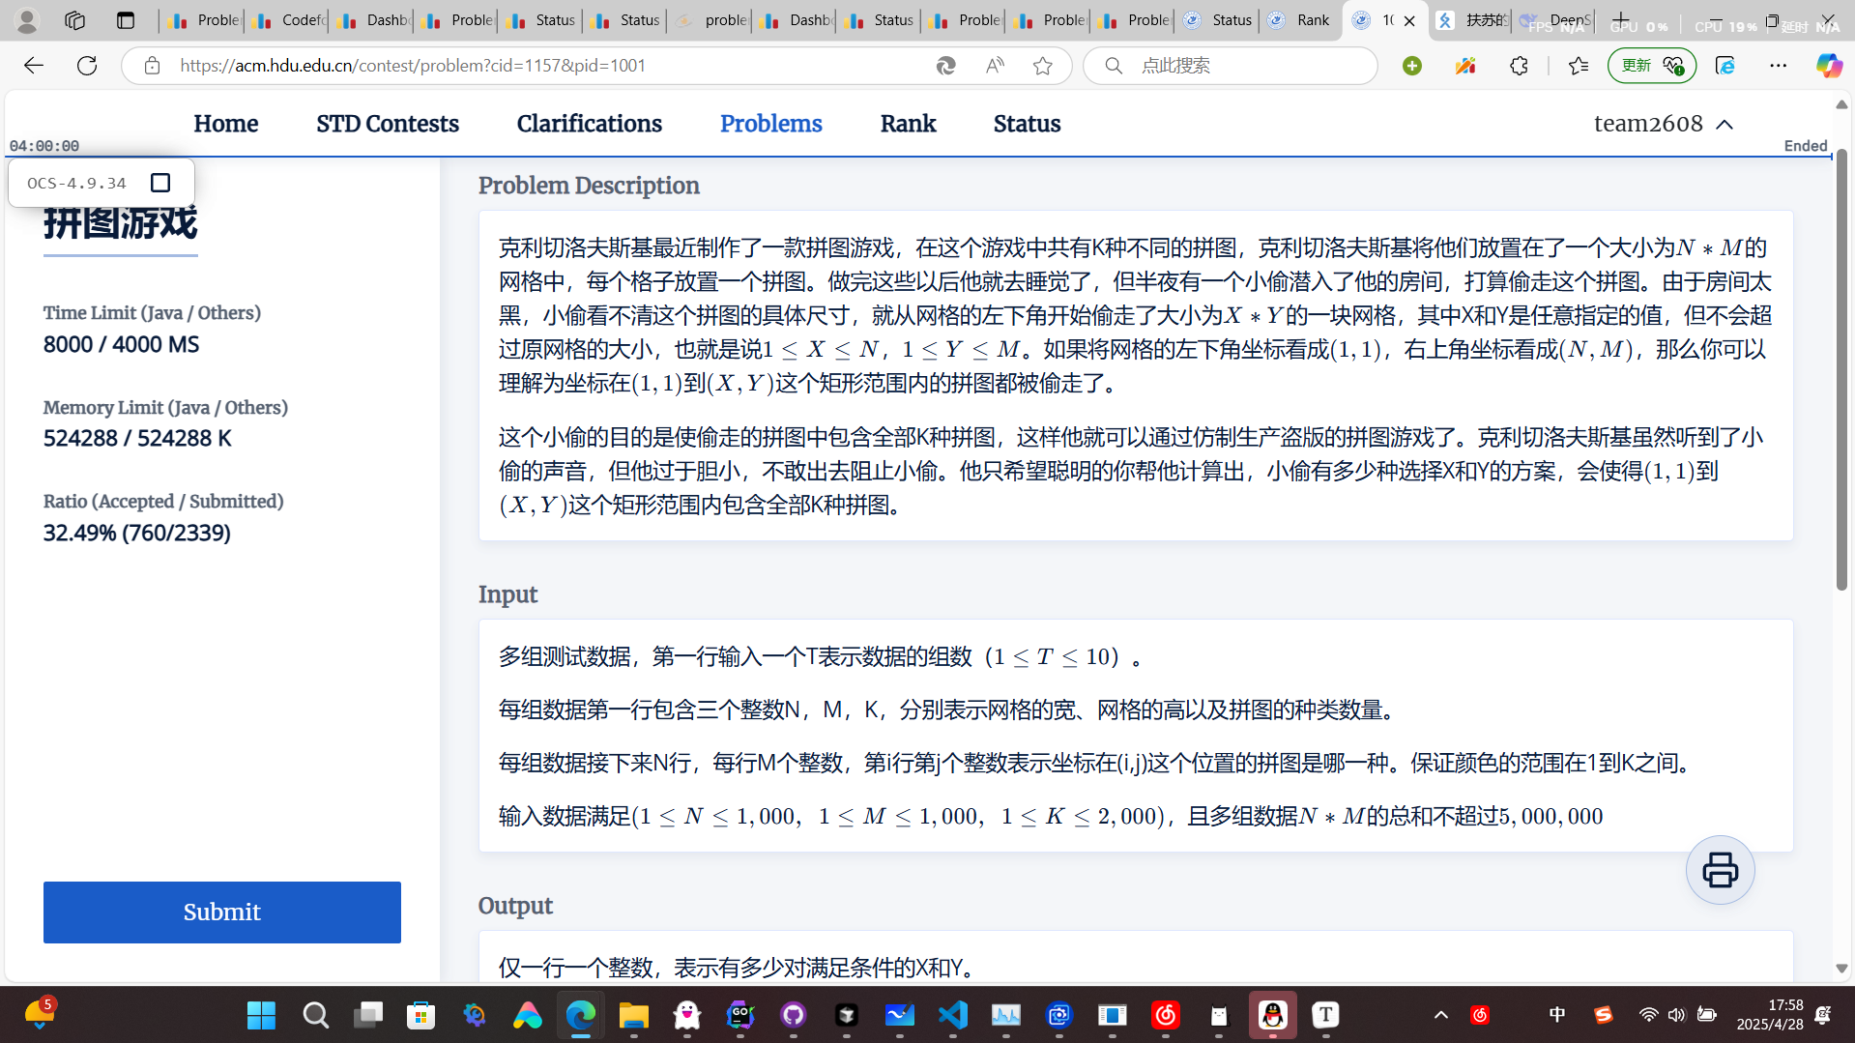
Task: Open browser Settings and more menu
Action: click(x=1779, y=66)
